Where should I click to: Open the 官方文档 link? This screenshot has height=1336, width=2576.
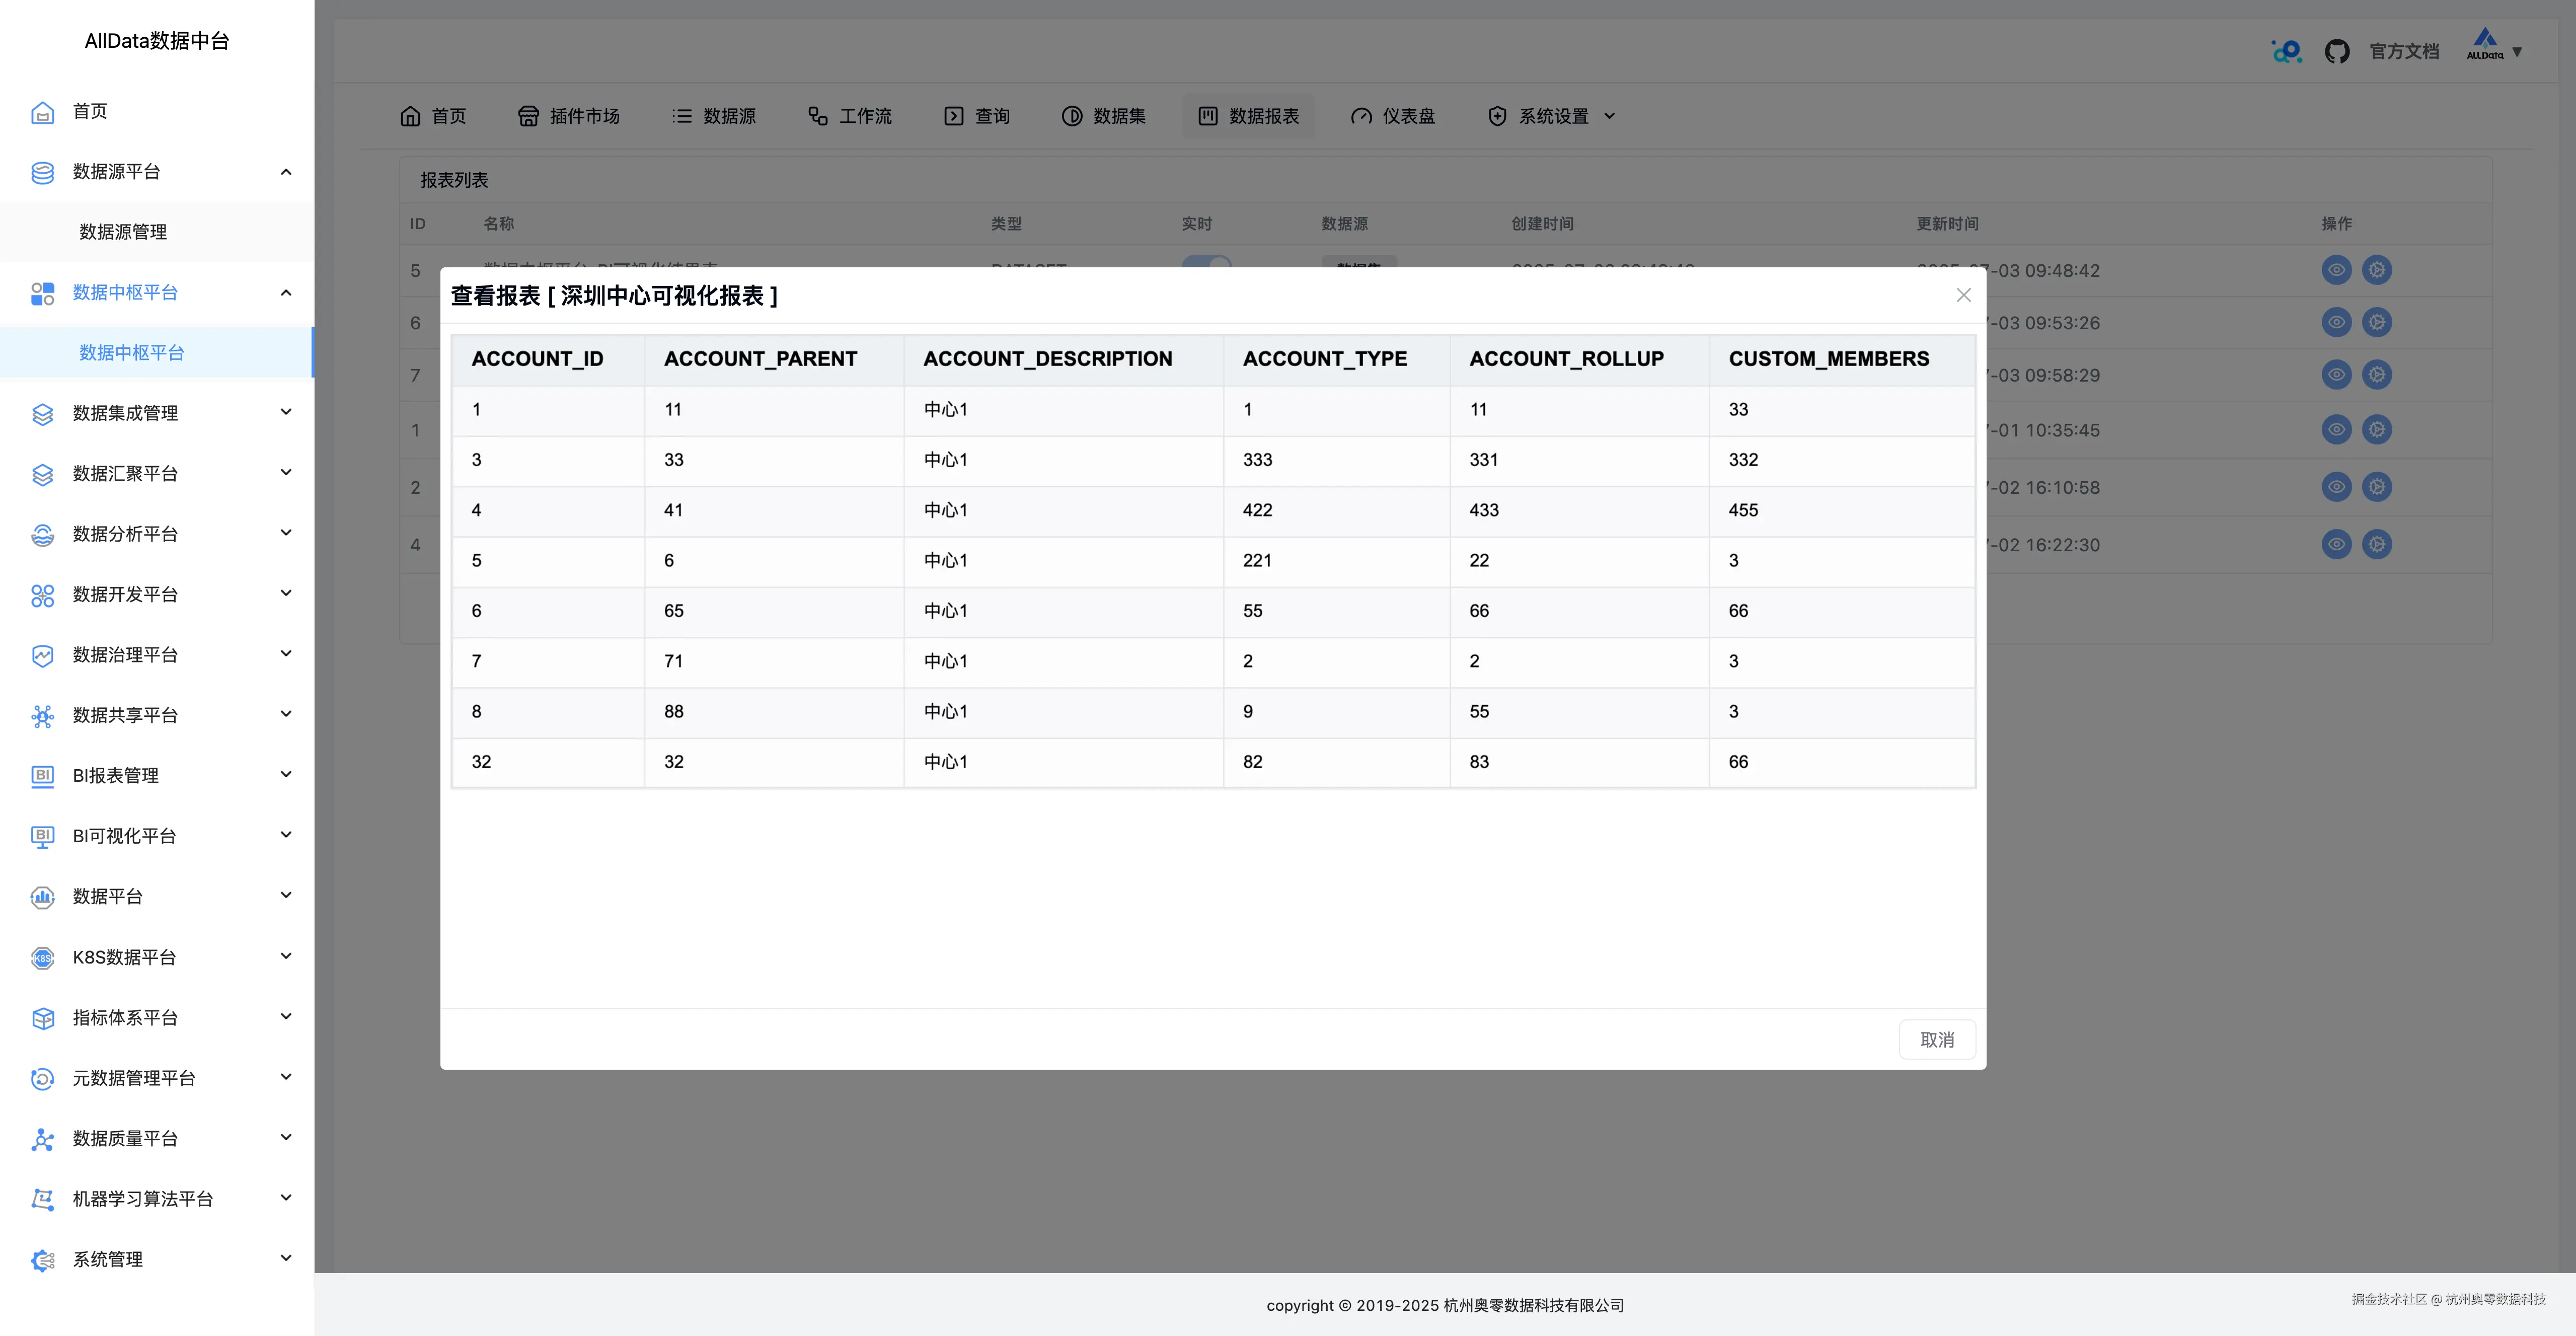pos(2404,52)
